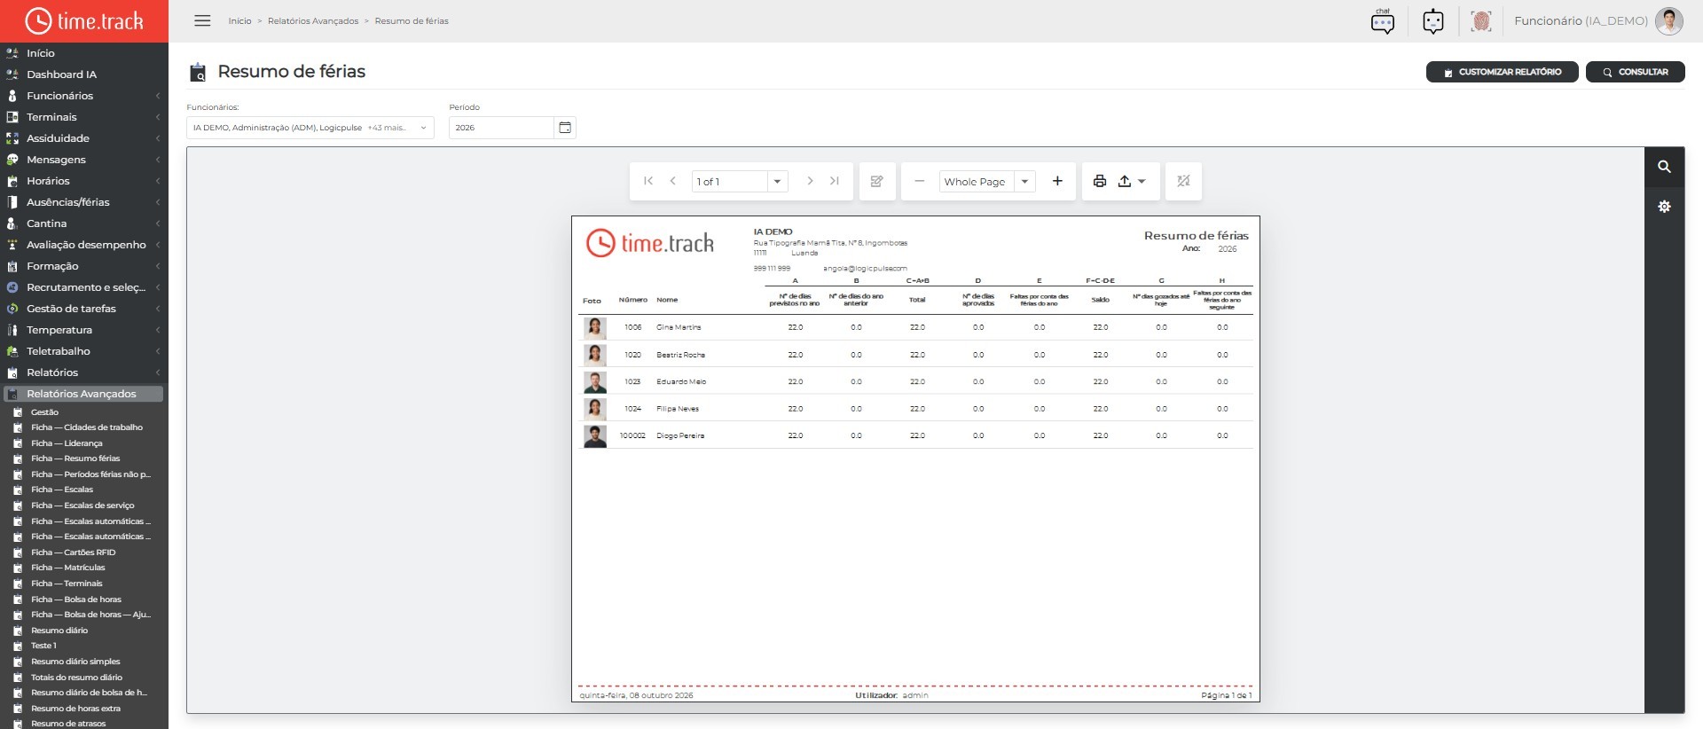This screenshot has height=729, width=1703.
Task: Open Teletrabalho in the sidebar
Action: (84, 351)
